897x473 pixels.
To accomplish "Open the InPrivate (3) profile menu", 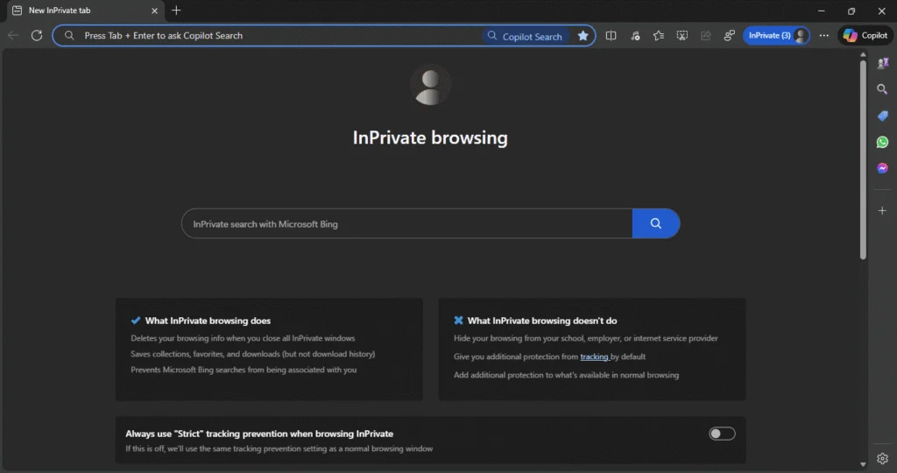I will pos(776,36).
